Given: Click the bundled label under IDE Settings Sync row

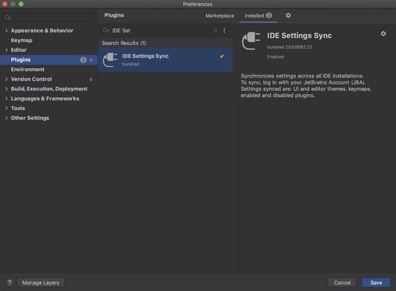Looking at the screenshot, I should click(x=131, y=64).
